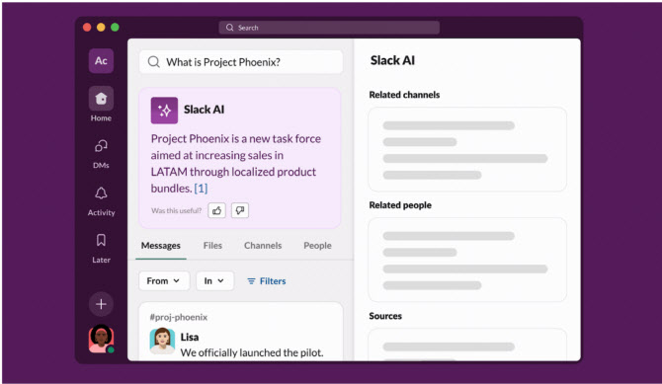Open the DMs icon in sidebar

pyautogui.click(x=101, y=146)
